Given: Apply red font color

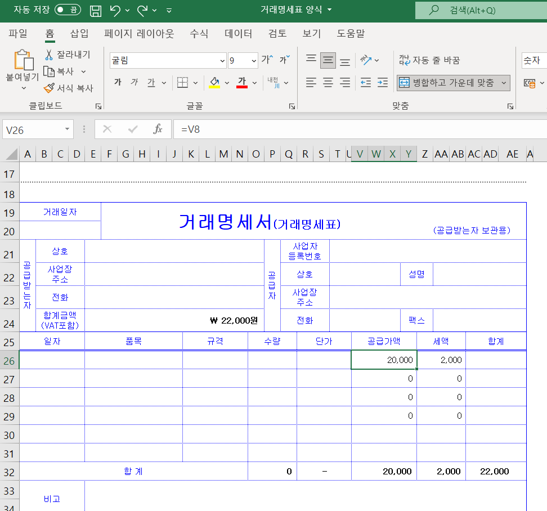Looking at the screenshot, I should click(242, 82).
